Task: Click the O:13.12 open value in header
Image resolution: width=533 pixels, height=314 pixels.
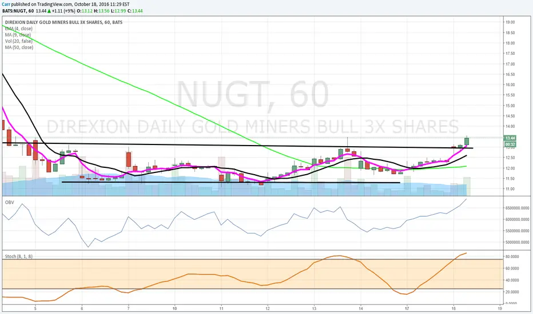Action: pos(84,11)
